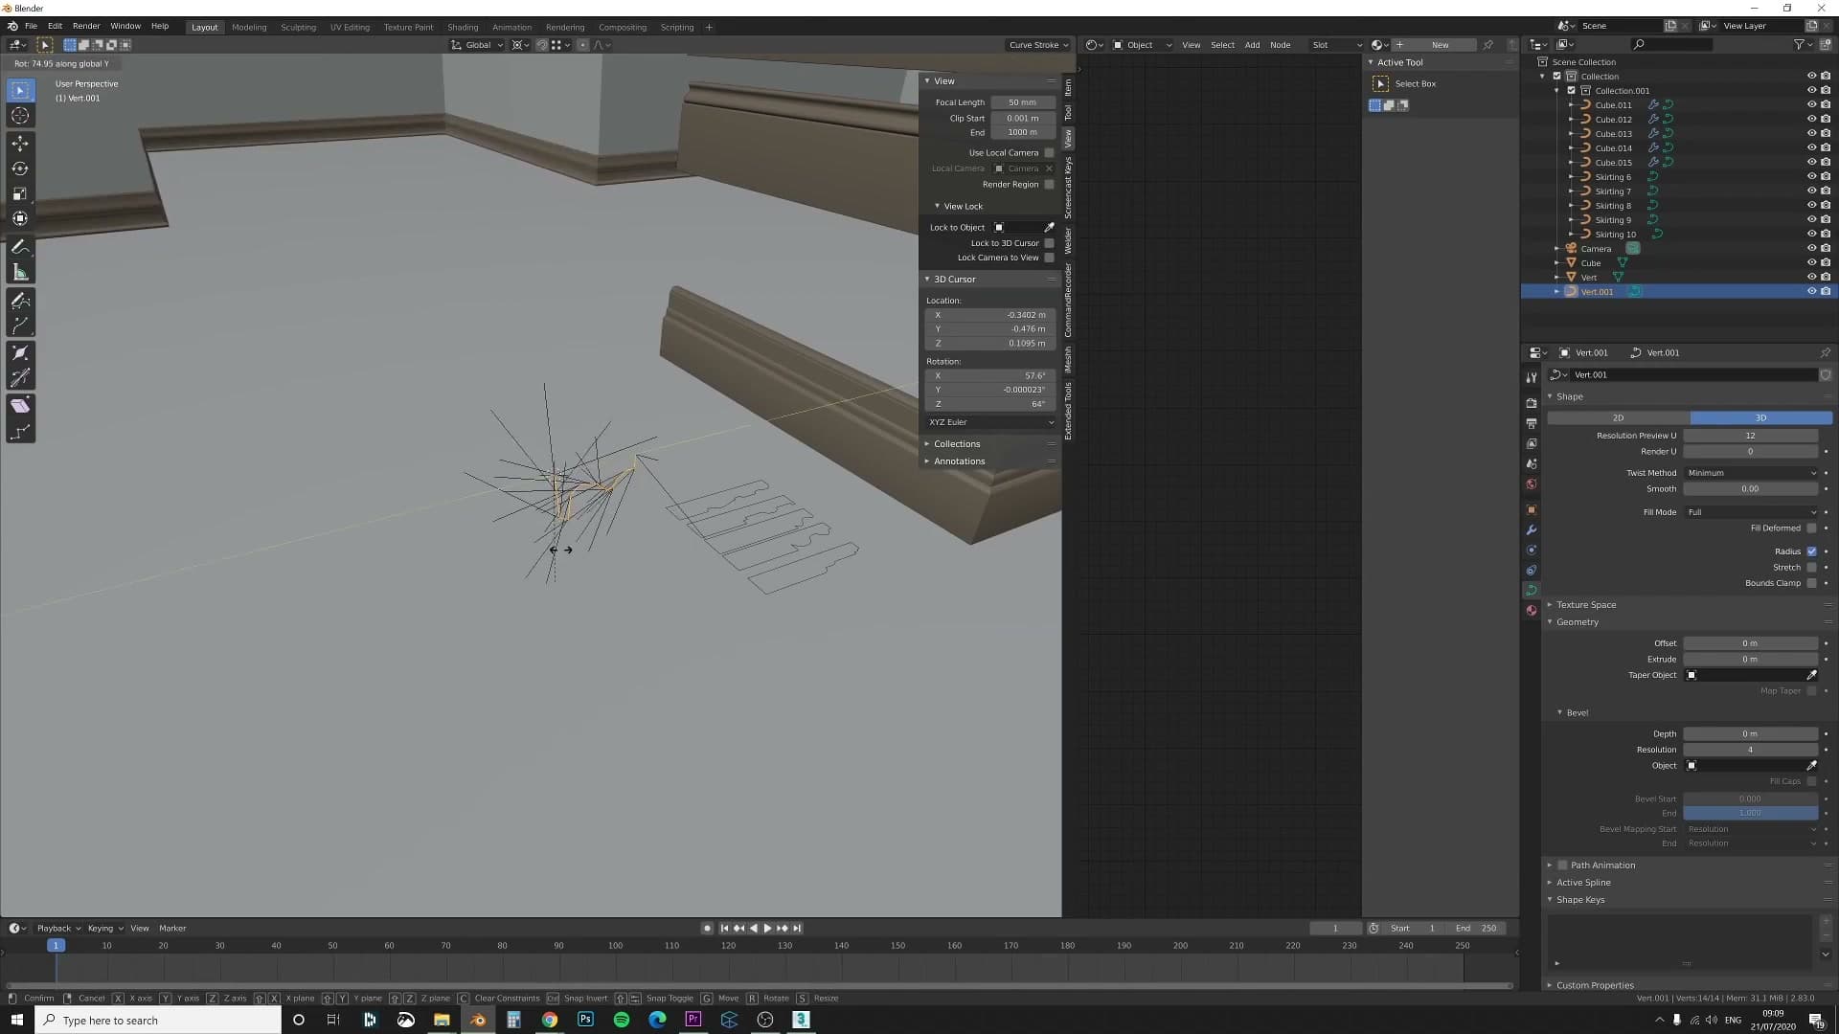The height and width of the screenshot is (1034, 1839).
Task: Select the 3D curve shape button
Action: (1760, 418)
